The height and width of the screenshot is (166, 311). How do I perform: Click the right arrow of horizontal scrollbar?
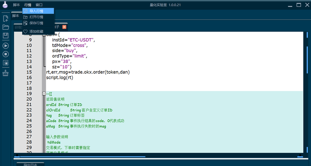tap(300, 156)
